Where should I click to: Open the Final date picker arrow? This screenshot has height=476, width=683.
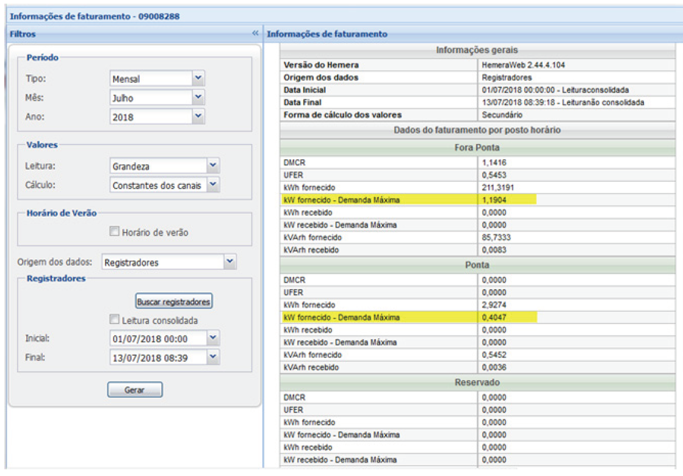coord(212,358)
